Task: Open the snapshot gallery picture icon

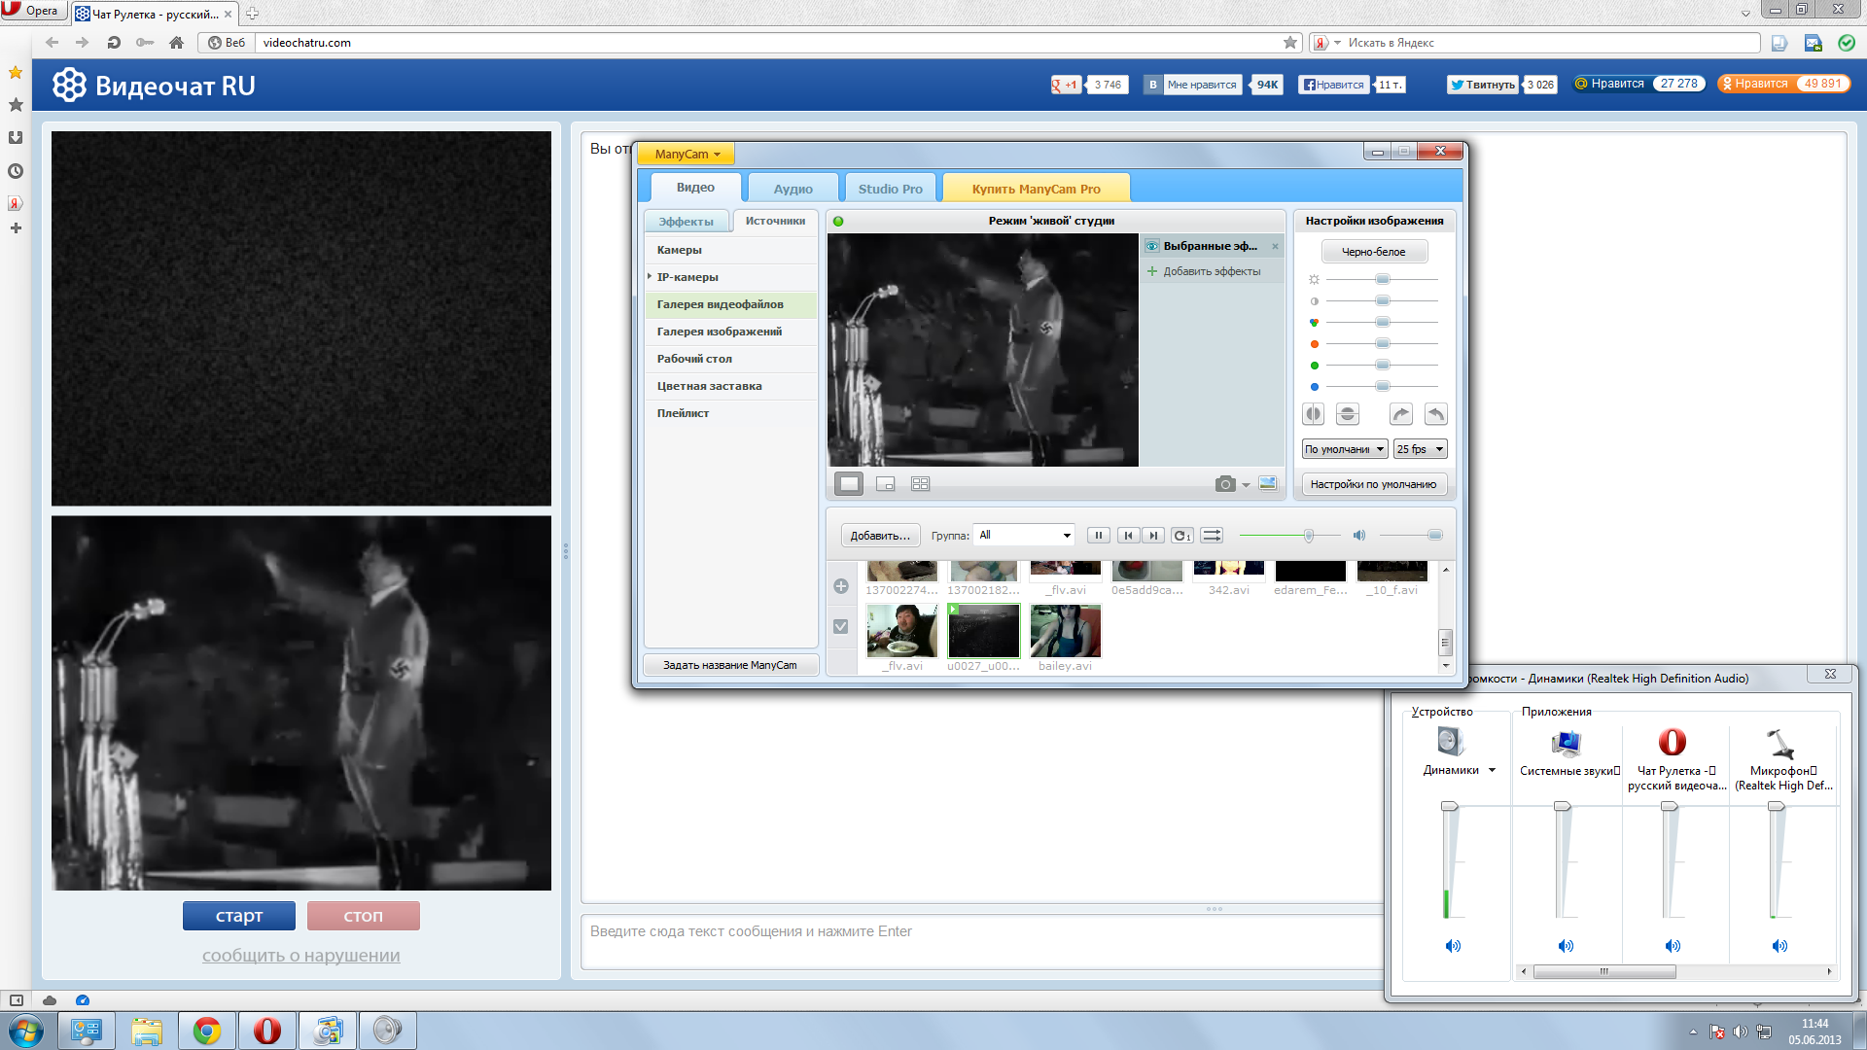Action: tap(1268, 483)
